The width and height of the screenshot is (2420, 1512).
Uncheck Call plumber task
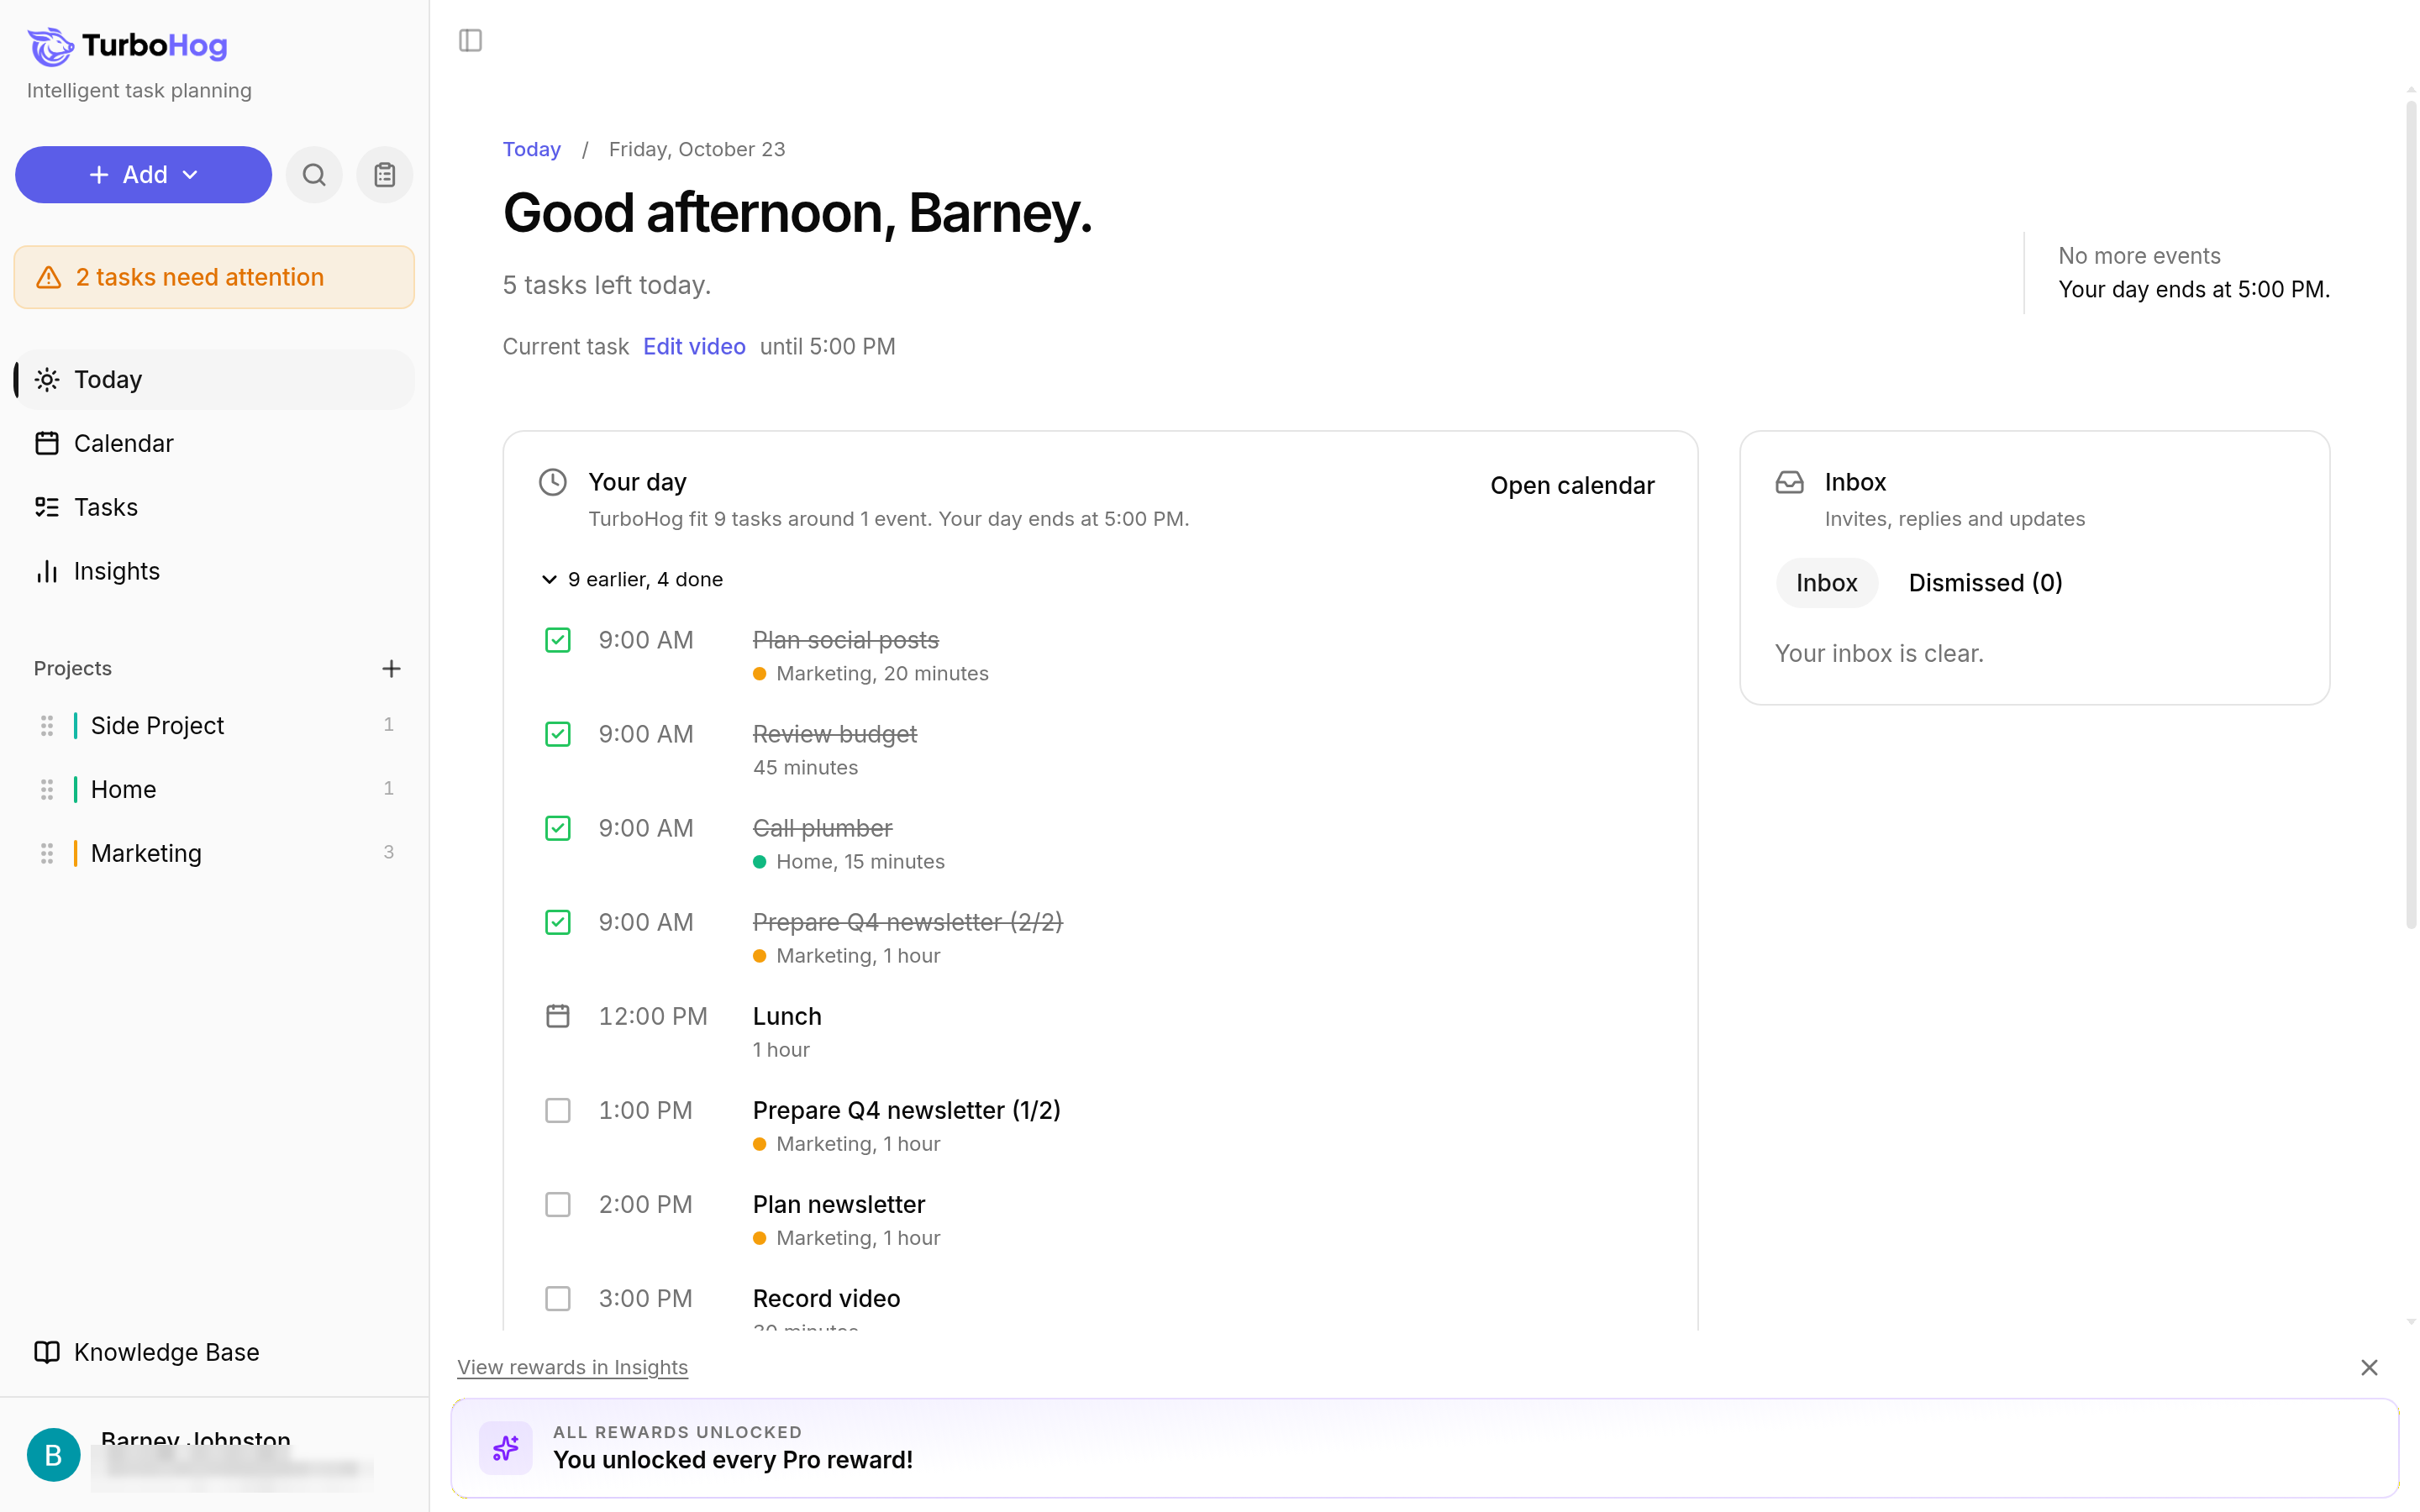click(x=558, y=828)
